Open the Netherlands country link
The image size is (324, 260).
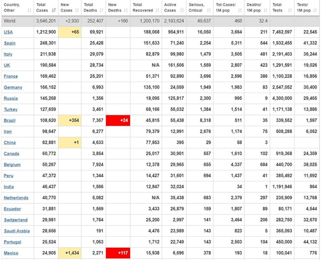(x=17, y=198)
